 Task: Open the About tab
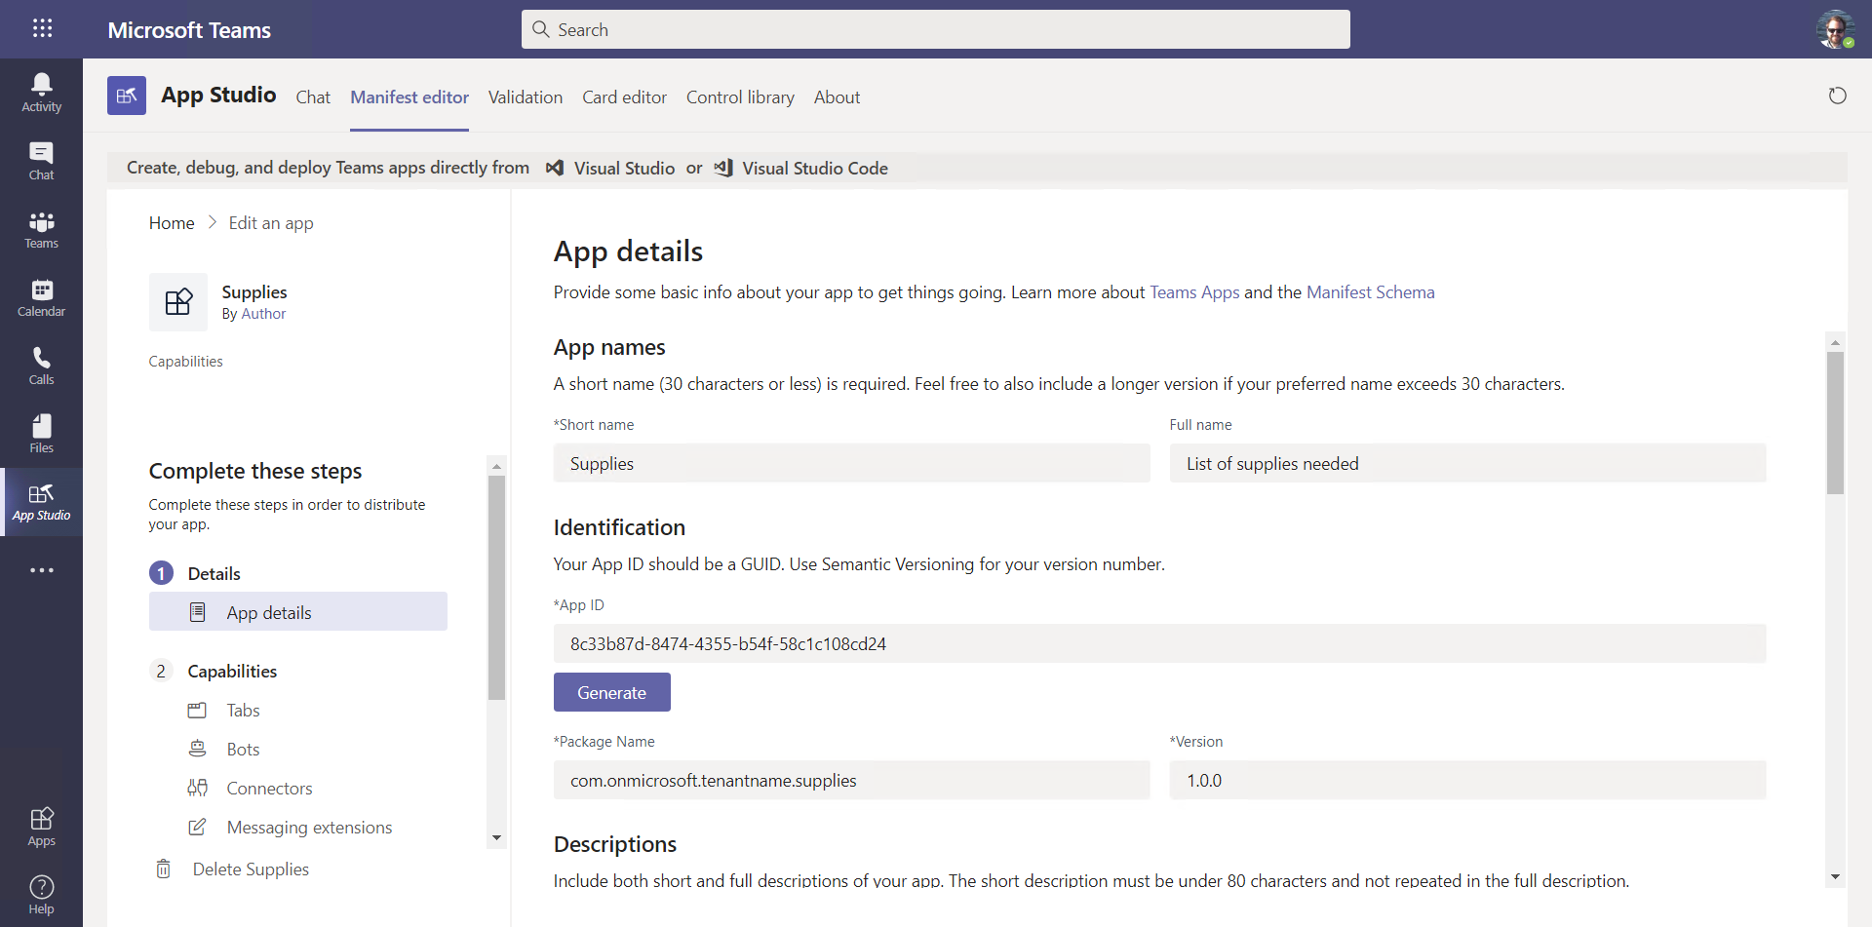837,97
